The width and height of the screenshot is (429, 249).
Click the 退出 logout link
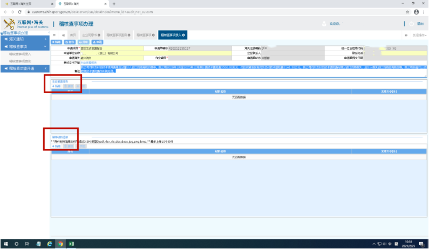point(420,24)
